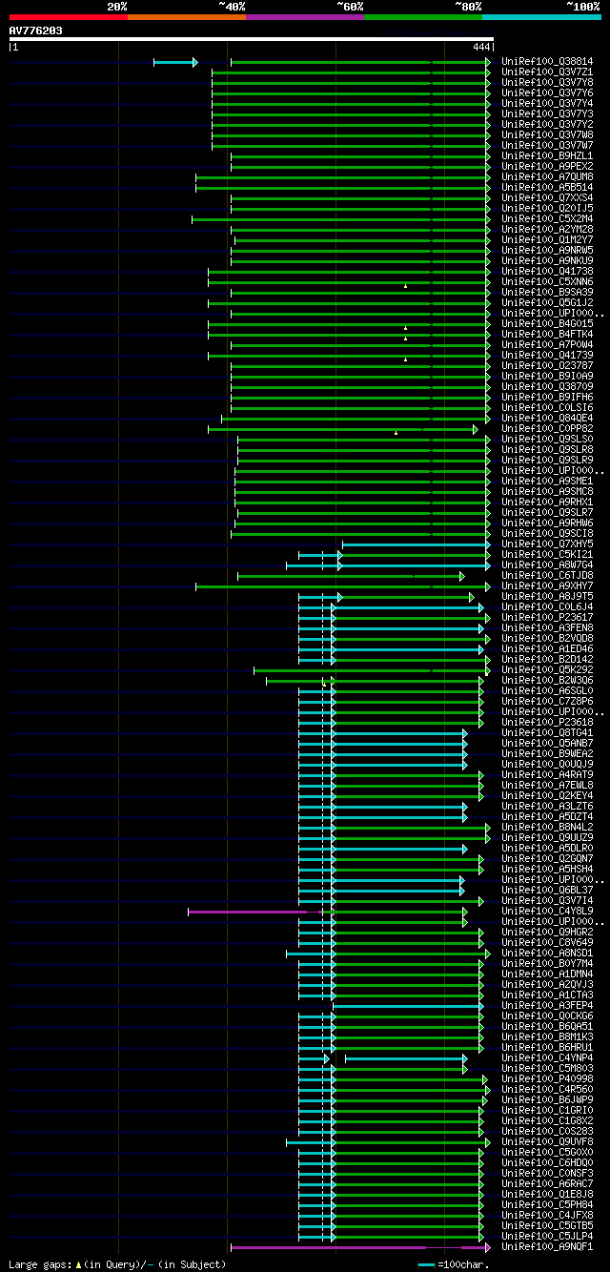610x1272 pixels.
Task: Open hit UniRef100_A9PEX2
Action: [x=547, y=166]
